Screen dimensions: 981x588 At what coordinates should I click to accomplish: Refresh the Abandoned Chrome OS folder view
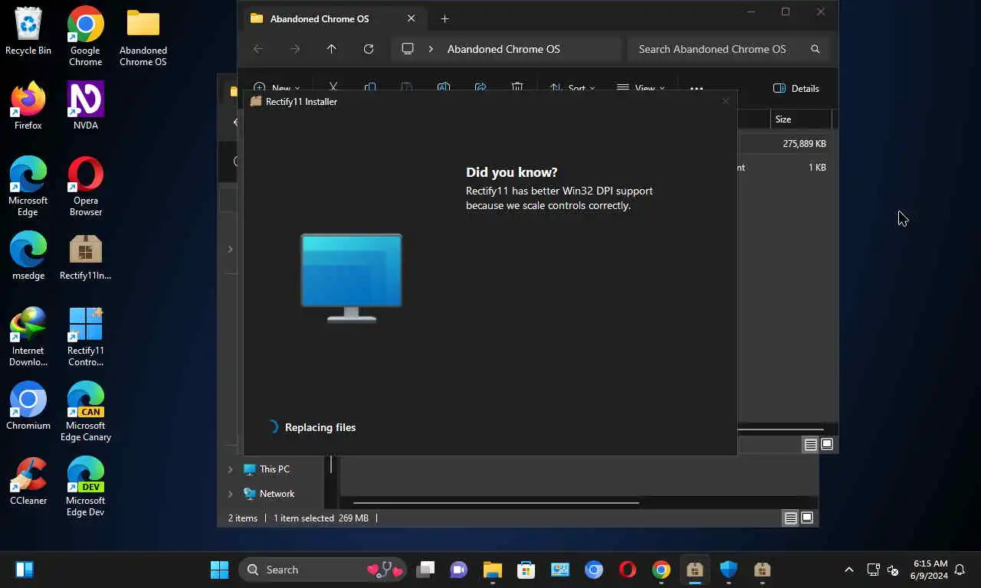[x=369, y=49]
